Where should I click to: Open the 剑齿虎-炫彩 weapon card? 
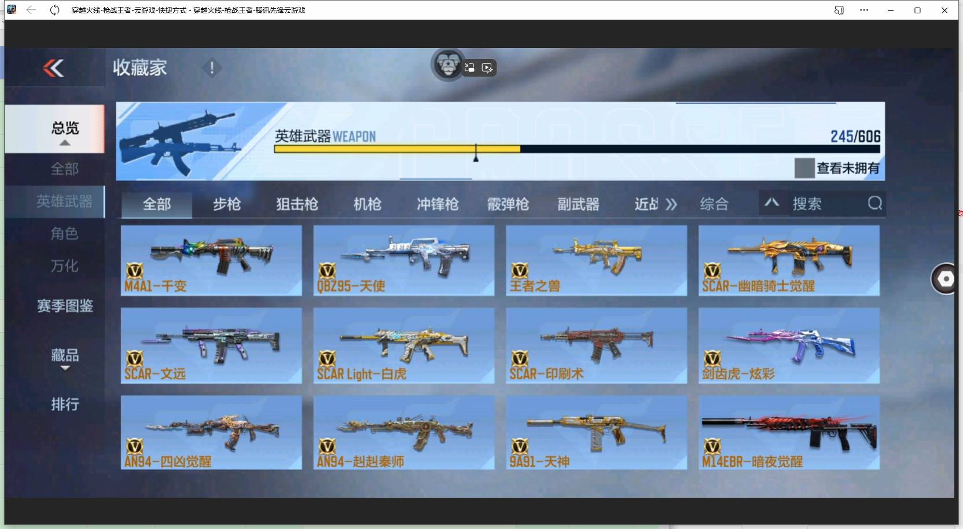pos(789,346)
